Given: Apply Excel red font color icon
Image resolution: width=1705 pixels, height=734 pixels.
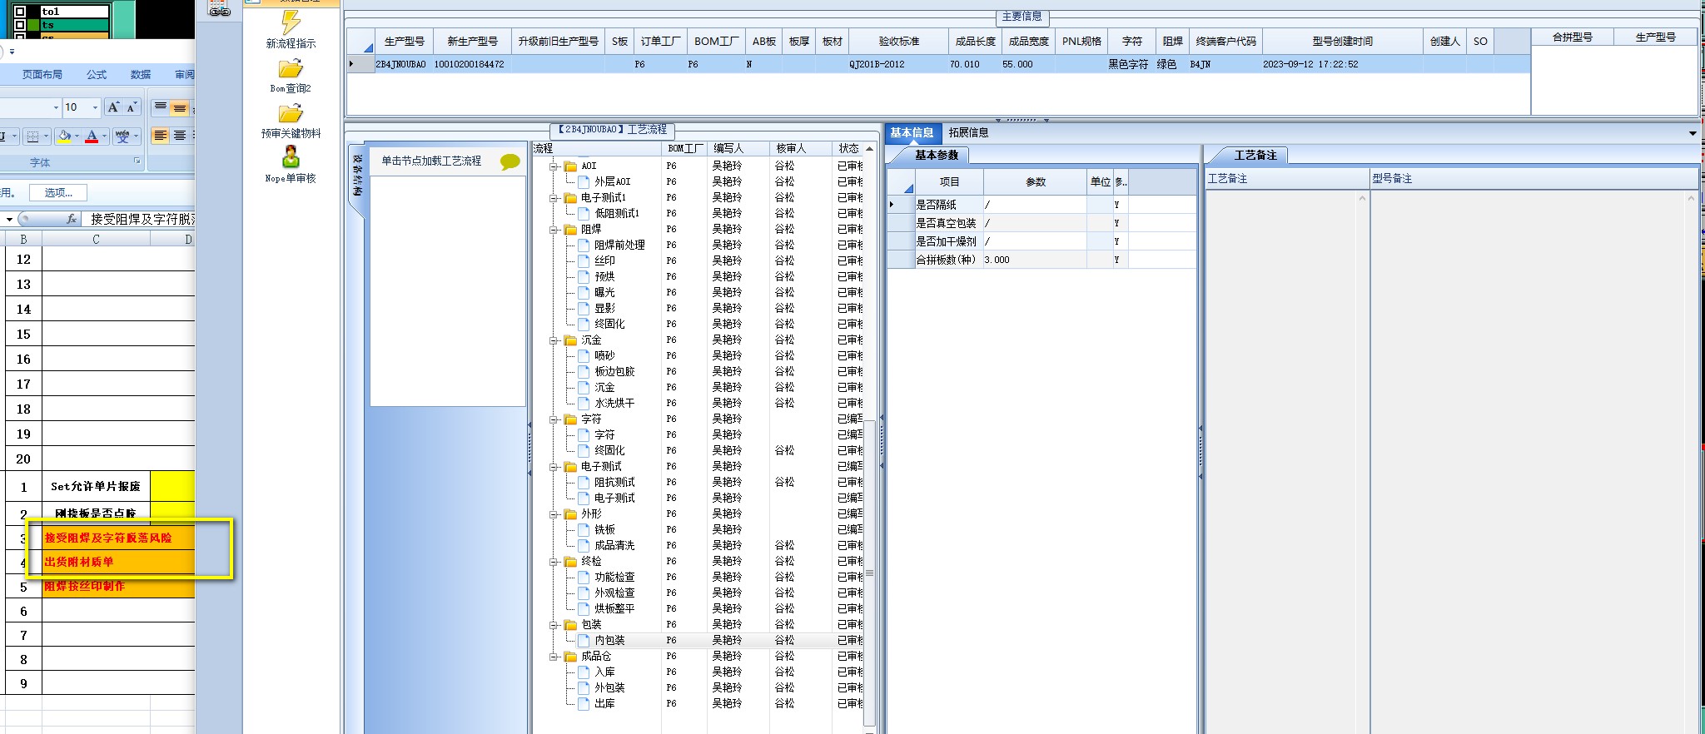Looking at the screenshot, I should (x=92, y=136).
